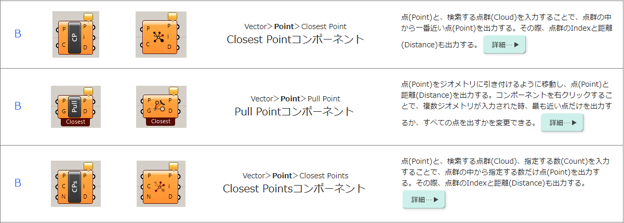Viewport: 624px width, 223px height.
Task: Click the B link in the Closest Point row
Action: (x=18, y=34)
